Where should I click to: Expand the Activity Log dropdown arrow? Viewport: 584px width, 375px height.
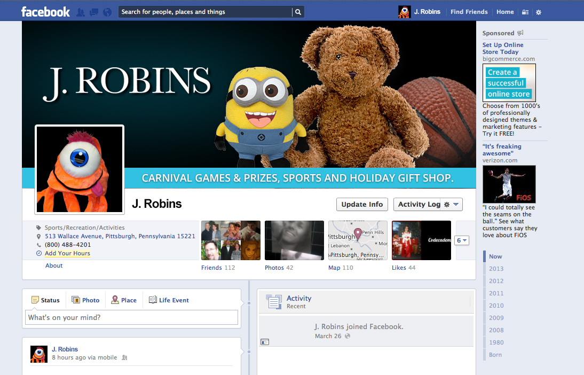pos(456,204)
